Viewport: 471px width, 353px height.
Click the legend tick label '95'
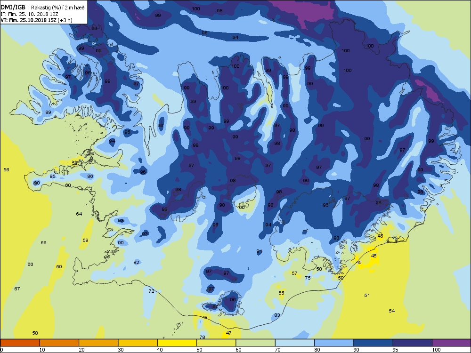pos(395,349)
